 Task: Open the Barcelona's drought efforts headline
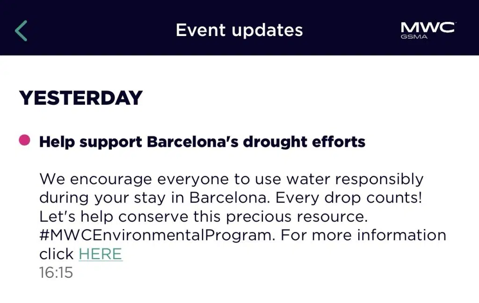point(202,142)
